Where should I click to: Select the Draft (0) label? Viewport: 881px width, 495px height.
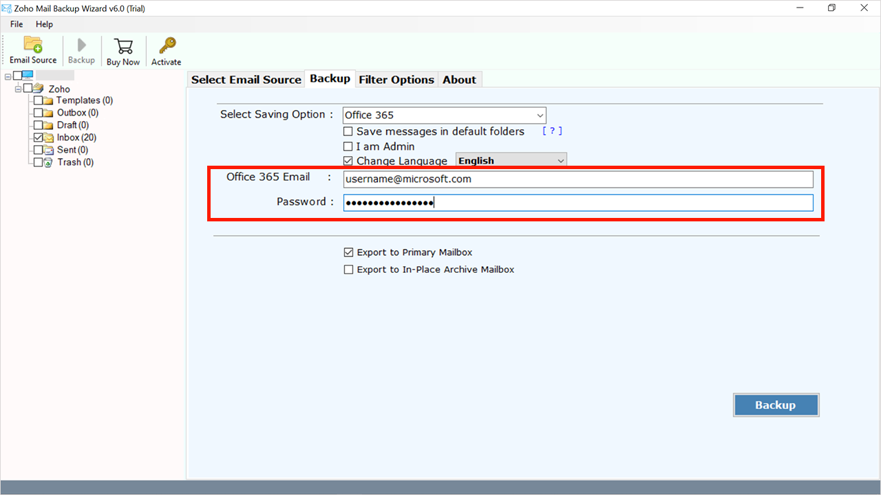pos(73,125)
